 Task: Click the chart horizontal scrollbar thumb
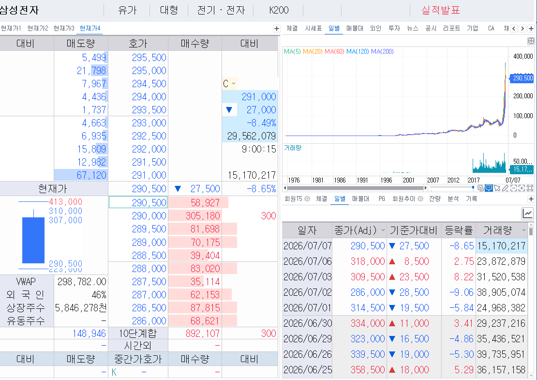click(x=355, y=188)
